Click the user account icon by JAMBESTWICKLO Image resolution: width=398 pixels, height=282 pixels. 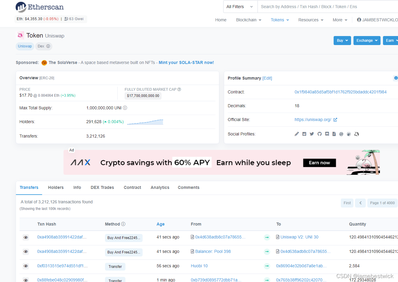pyautogui.click(x=359, y=20)
